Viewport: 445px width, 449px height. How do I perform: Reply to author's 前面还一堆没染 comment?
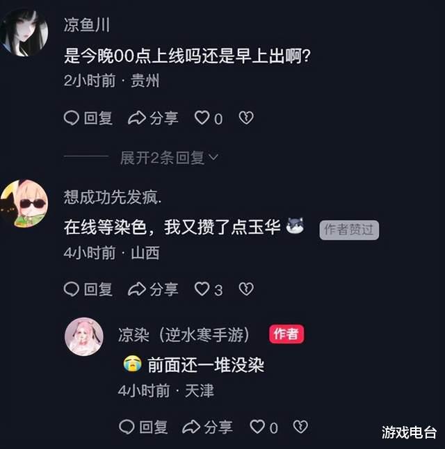click(x=143, y=427)
